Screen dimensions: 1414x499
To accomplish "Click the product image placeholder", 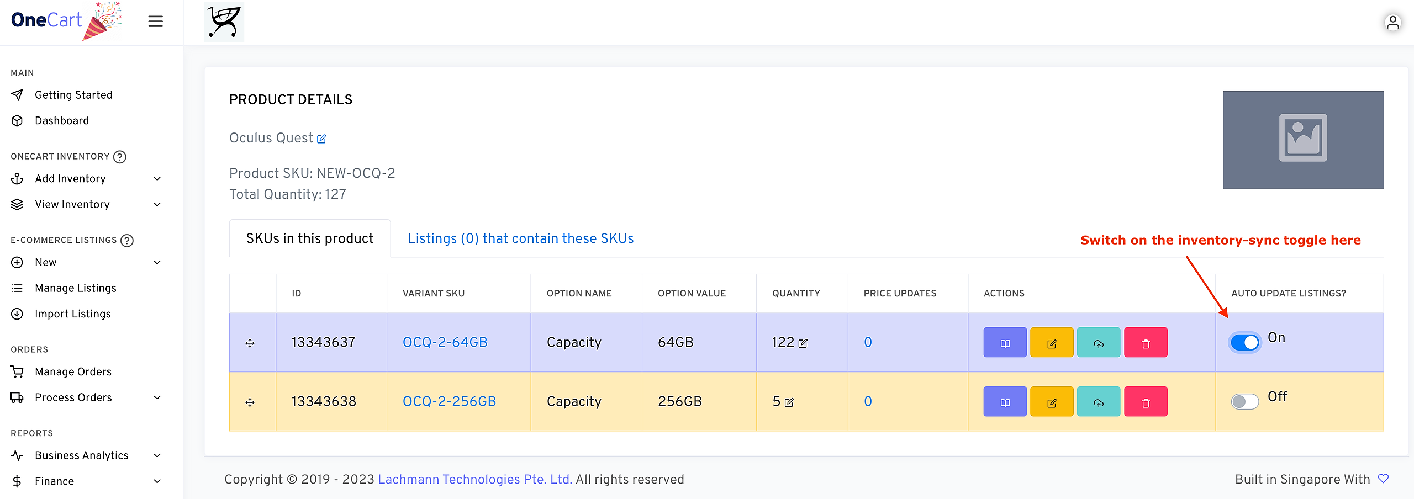I will [x=1303, y=140].
